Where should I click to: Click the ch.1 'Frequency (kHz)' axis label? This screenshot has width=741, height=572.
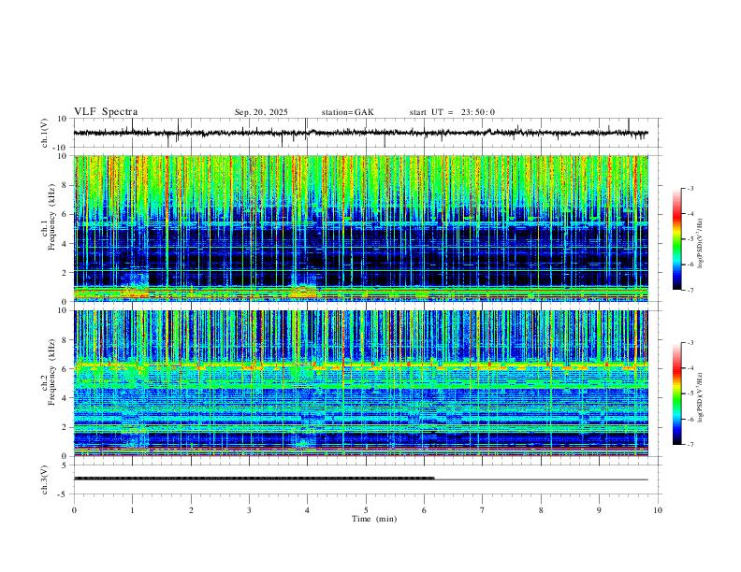pos(51,218)
